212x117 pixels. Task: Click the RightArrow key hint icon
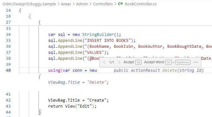tap(183, 62)
